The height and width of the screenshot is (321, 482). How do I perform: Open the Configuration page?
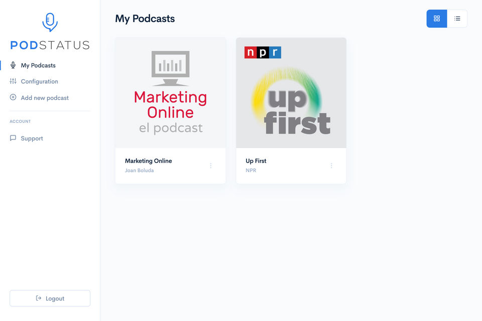coord(39,81)
